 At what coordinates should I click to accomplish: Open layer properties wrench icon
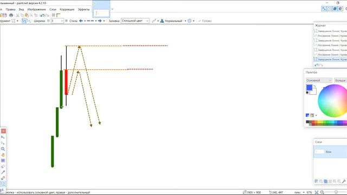point(344,181)
